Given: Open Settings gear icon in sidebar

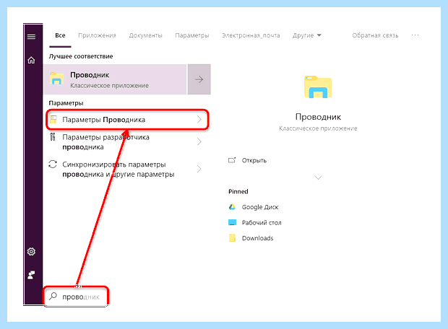Looking at the screenshot, I should [31, 252].
